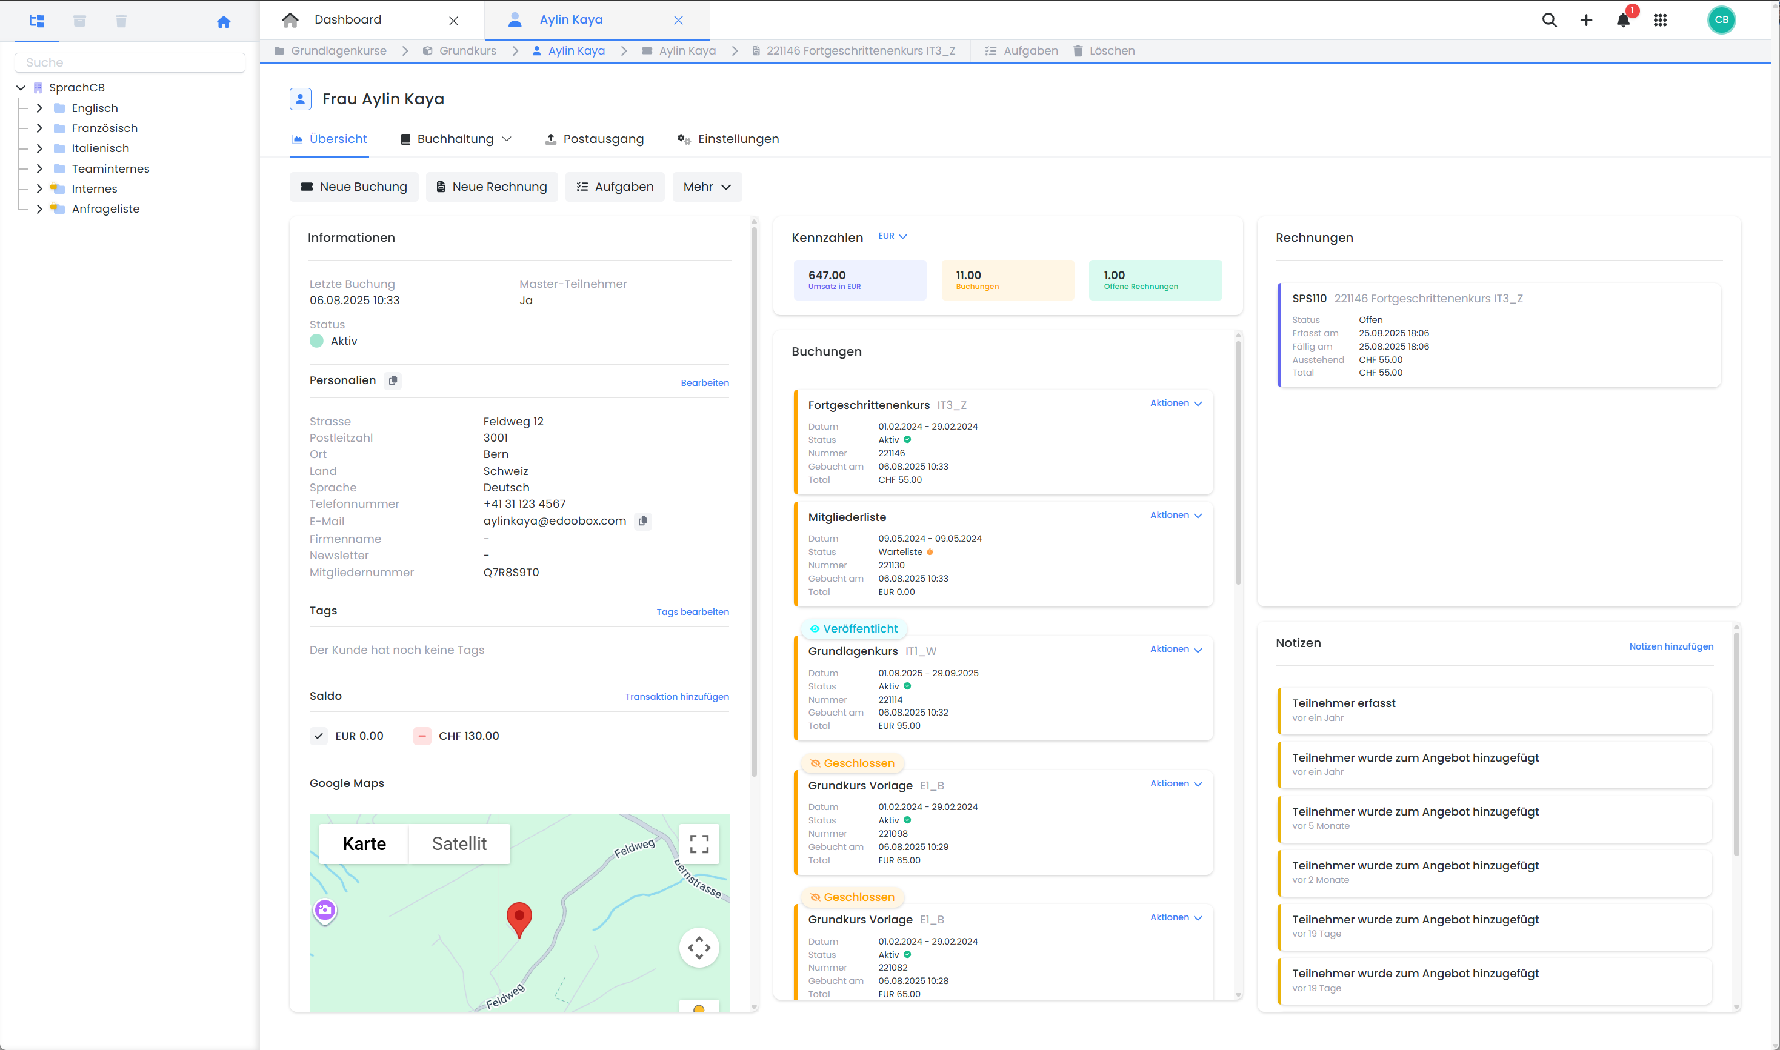Viewport: 1780px width, 1050px height.
Task: Click the Suche field in the sidebar
Action: coord(130,62)
